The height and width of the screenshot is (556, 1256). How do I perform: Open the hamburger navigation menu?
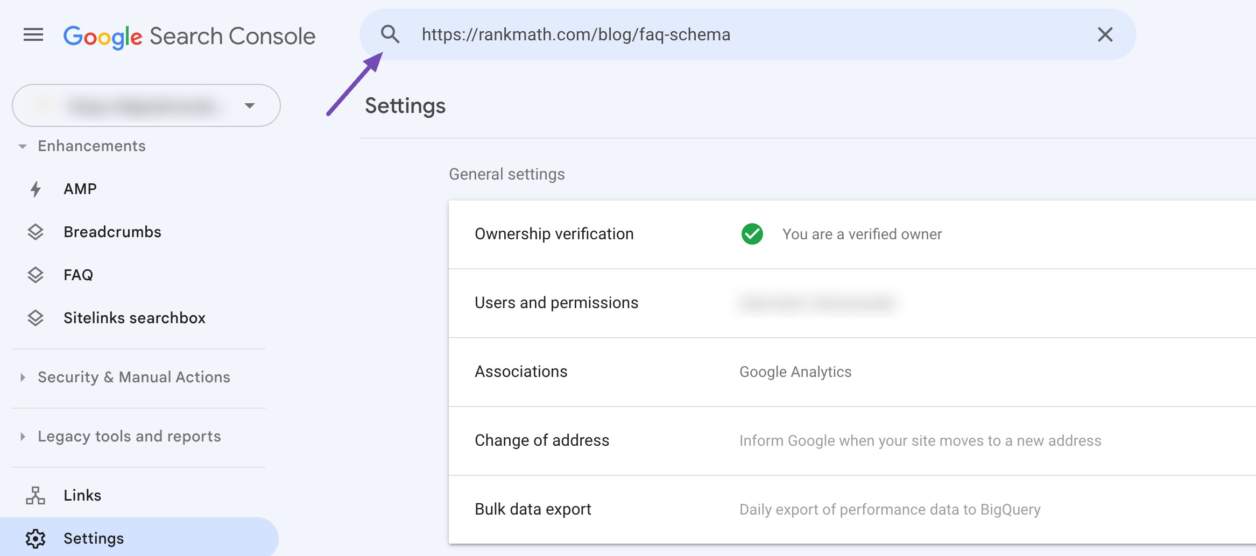point(33,35)
